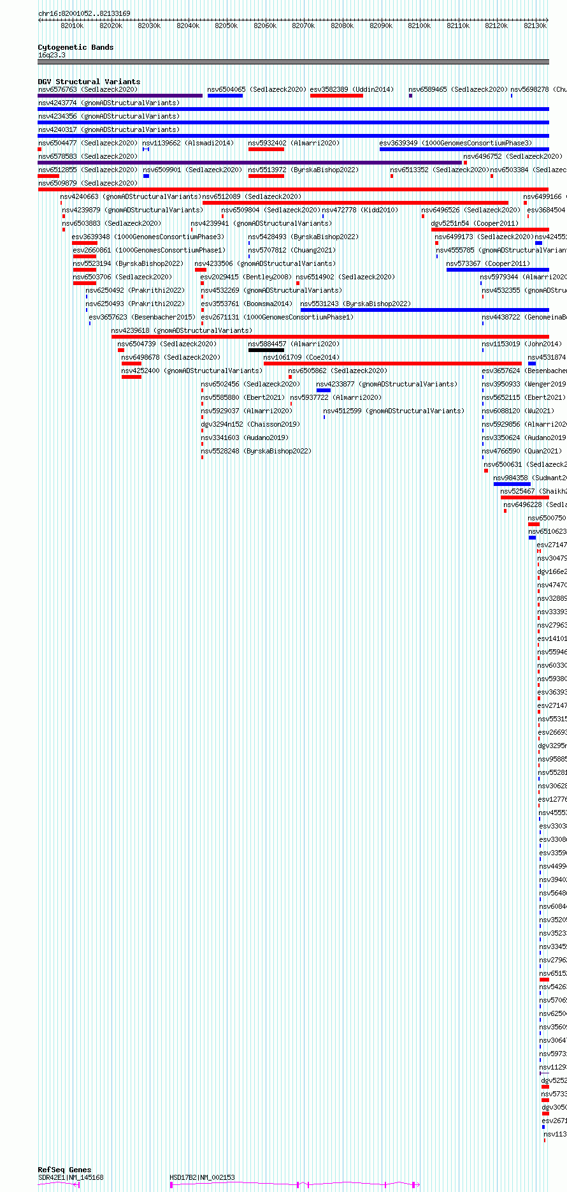
Task: Click the gray 16q23.3 cytogenetic band bar
Action: (294, 62)
